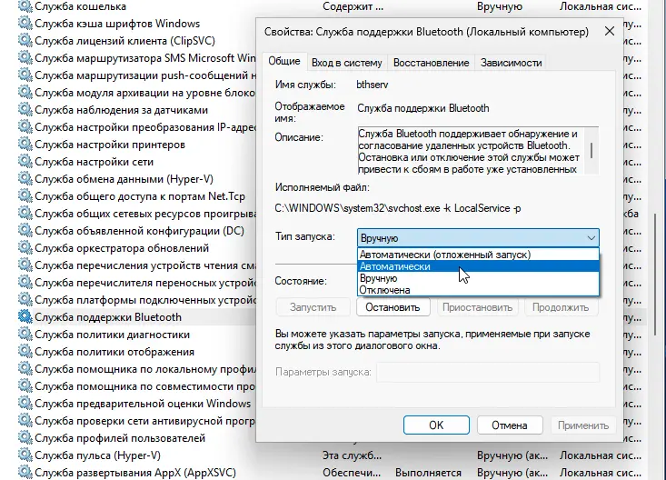Click gear icon of Служба оркестратора обновлений
Image resolution: width=666 pixels, height=480 pixels.
pyautogui.click(x=25, y=248)
